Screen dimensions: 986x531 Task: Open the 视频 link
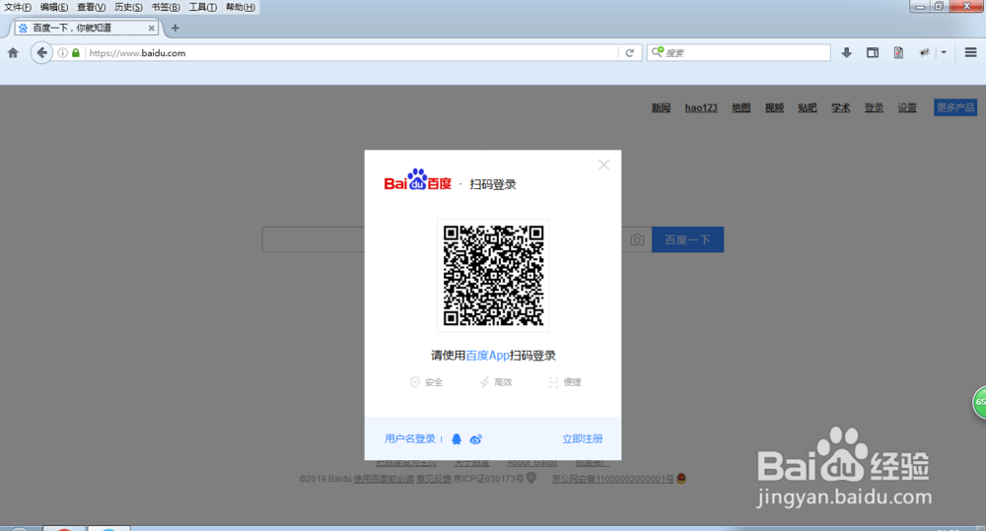(x=774, y=107)
